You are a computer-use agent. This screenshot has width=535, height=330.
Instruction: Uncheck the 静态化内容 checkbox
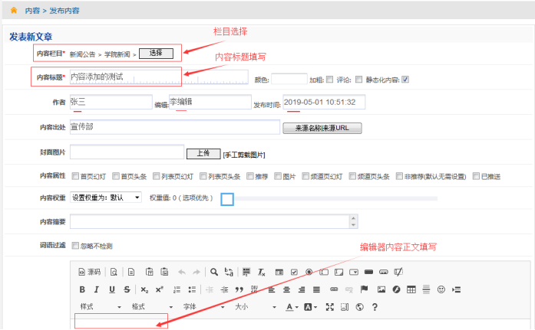pyautogui.click(x=405, y=78)
